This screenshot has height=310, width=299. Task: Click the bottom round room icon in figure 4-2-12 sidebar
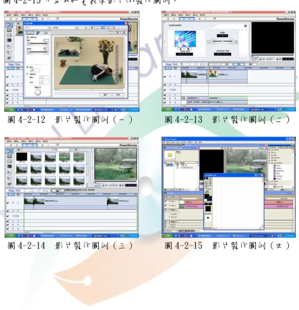point(9,57)
